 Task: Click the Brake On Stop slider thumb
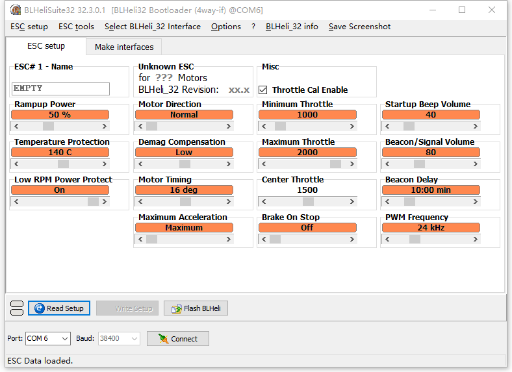275,239
